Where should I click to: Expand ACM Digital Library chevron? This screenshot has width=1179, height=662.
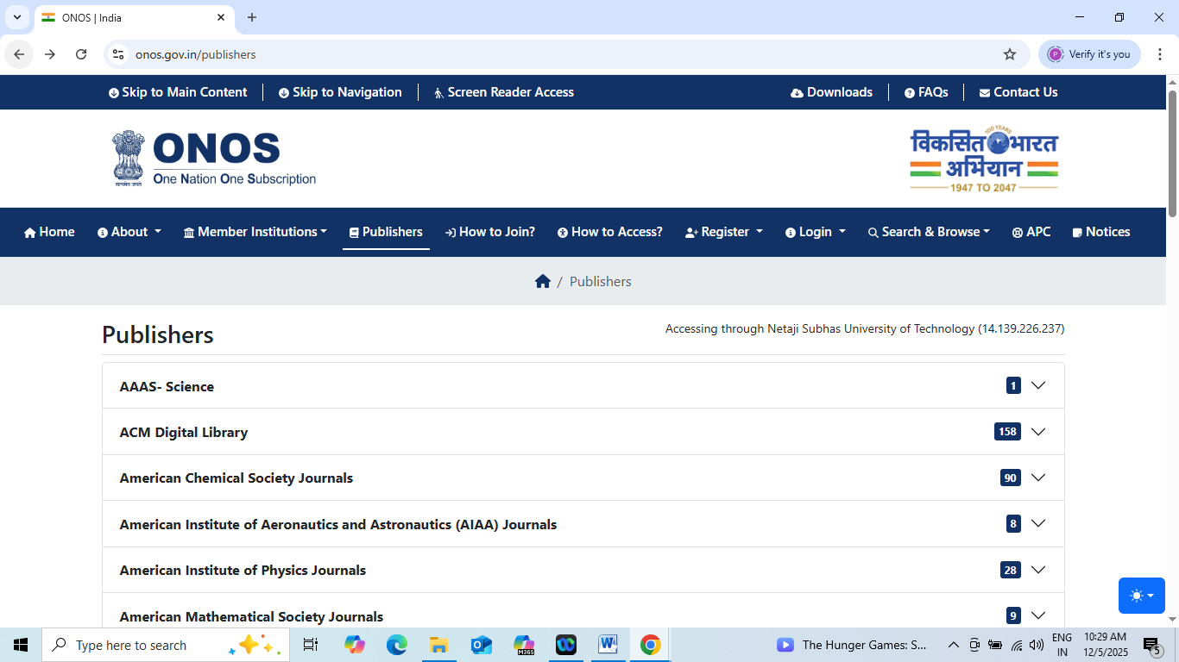pyautogui.click(x=1038, y=432)
